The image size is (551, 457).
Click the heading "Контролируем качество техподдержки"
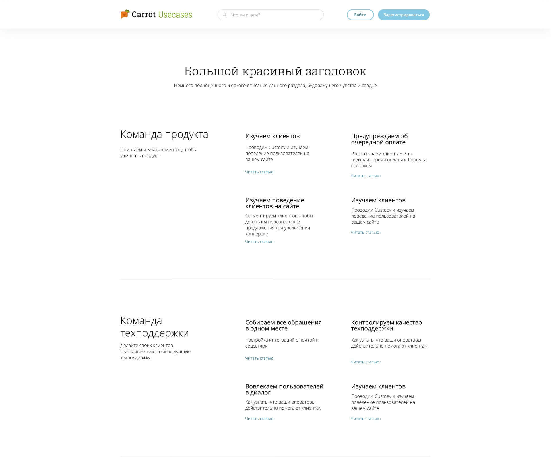[x=386, y=326]
